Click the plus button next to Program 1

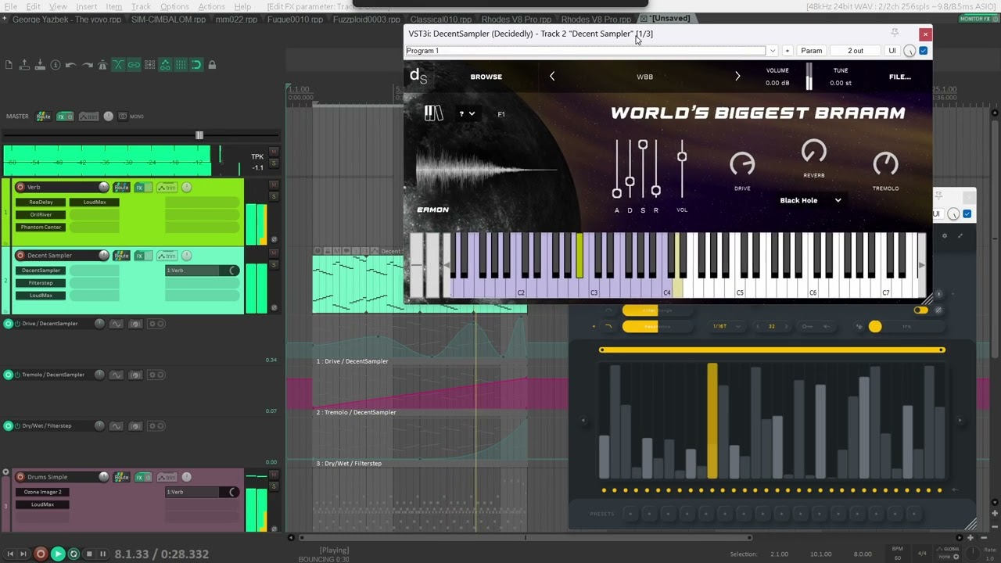coord(787,51)
